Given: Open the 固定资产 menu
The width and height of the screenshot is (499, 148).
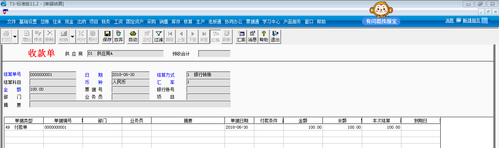Looking at the screenshot, I should tap(135, 22).
